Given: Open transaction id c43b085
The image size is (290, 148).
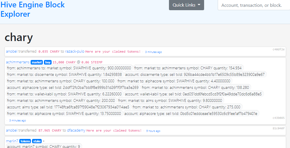Looking at the screenshot, I should pyautogui.click(x=279, y=118).
